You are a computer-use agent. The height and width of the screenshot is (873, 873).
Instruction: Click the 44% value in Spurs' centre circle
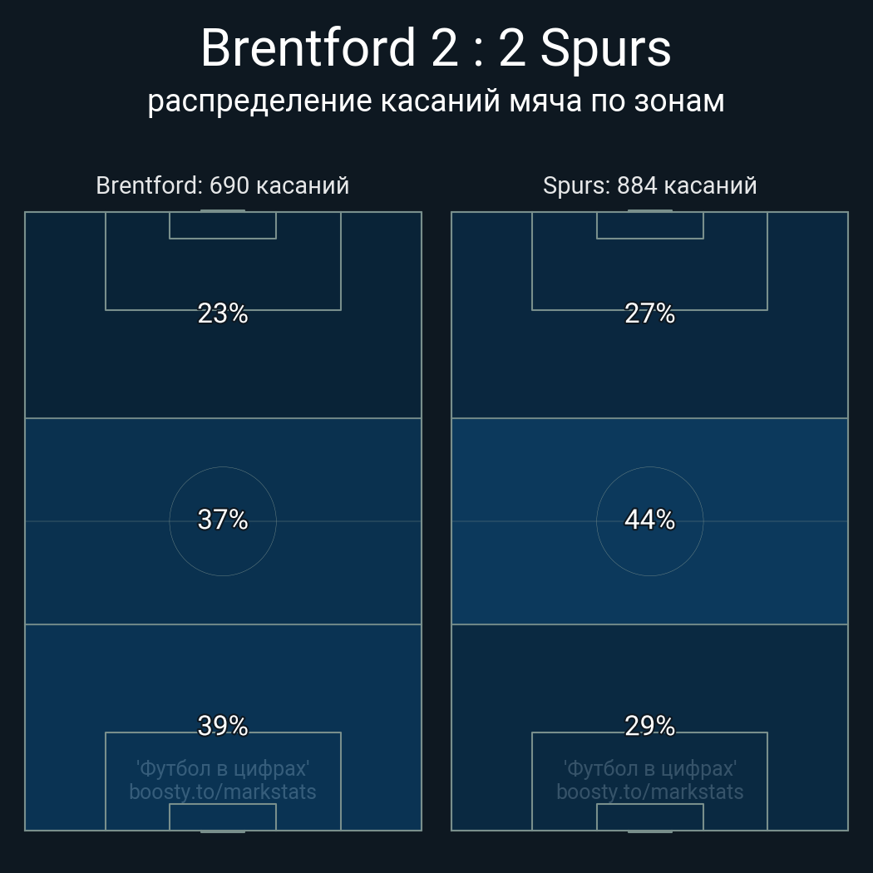[649, 520]
